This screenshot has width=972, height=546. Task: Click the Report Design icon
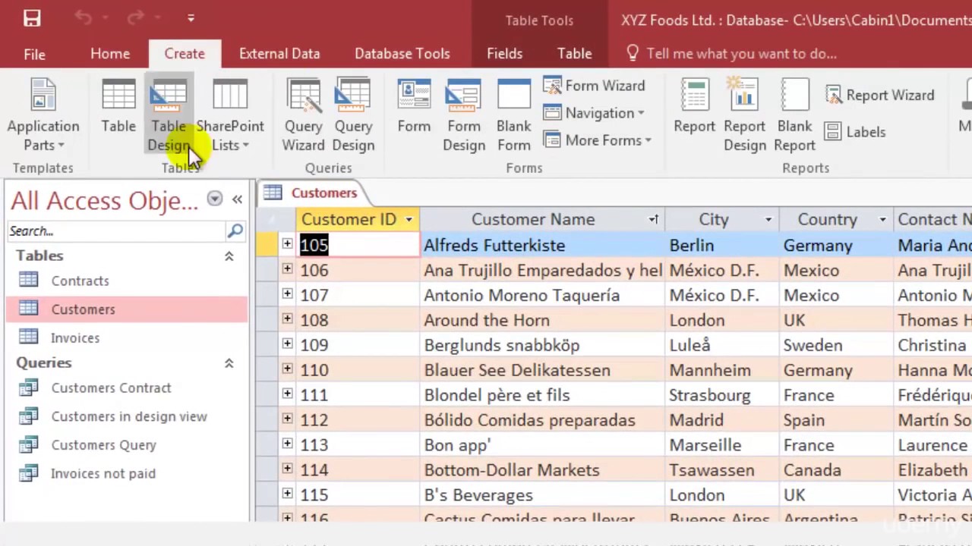(x=744, y=114)
